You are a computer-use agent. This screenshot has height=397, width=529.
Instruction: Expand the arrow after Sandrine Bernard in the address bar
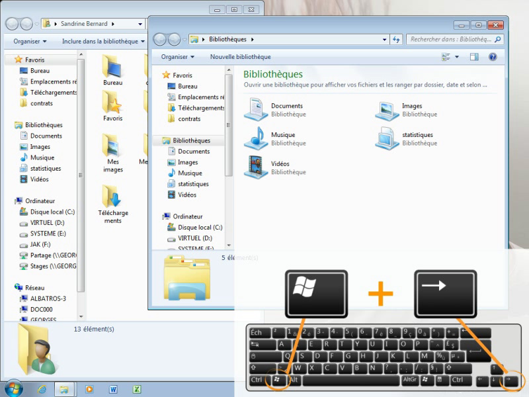pos(113,24)
